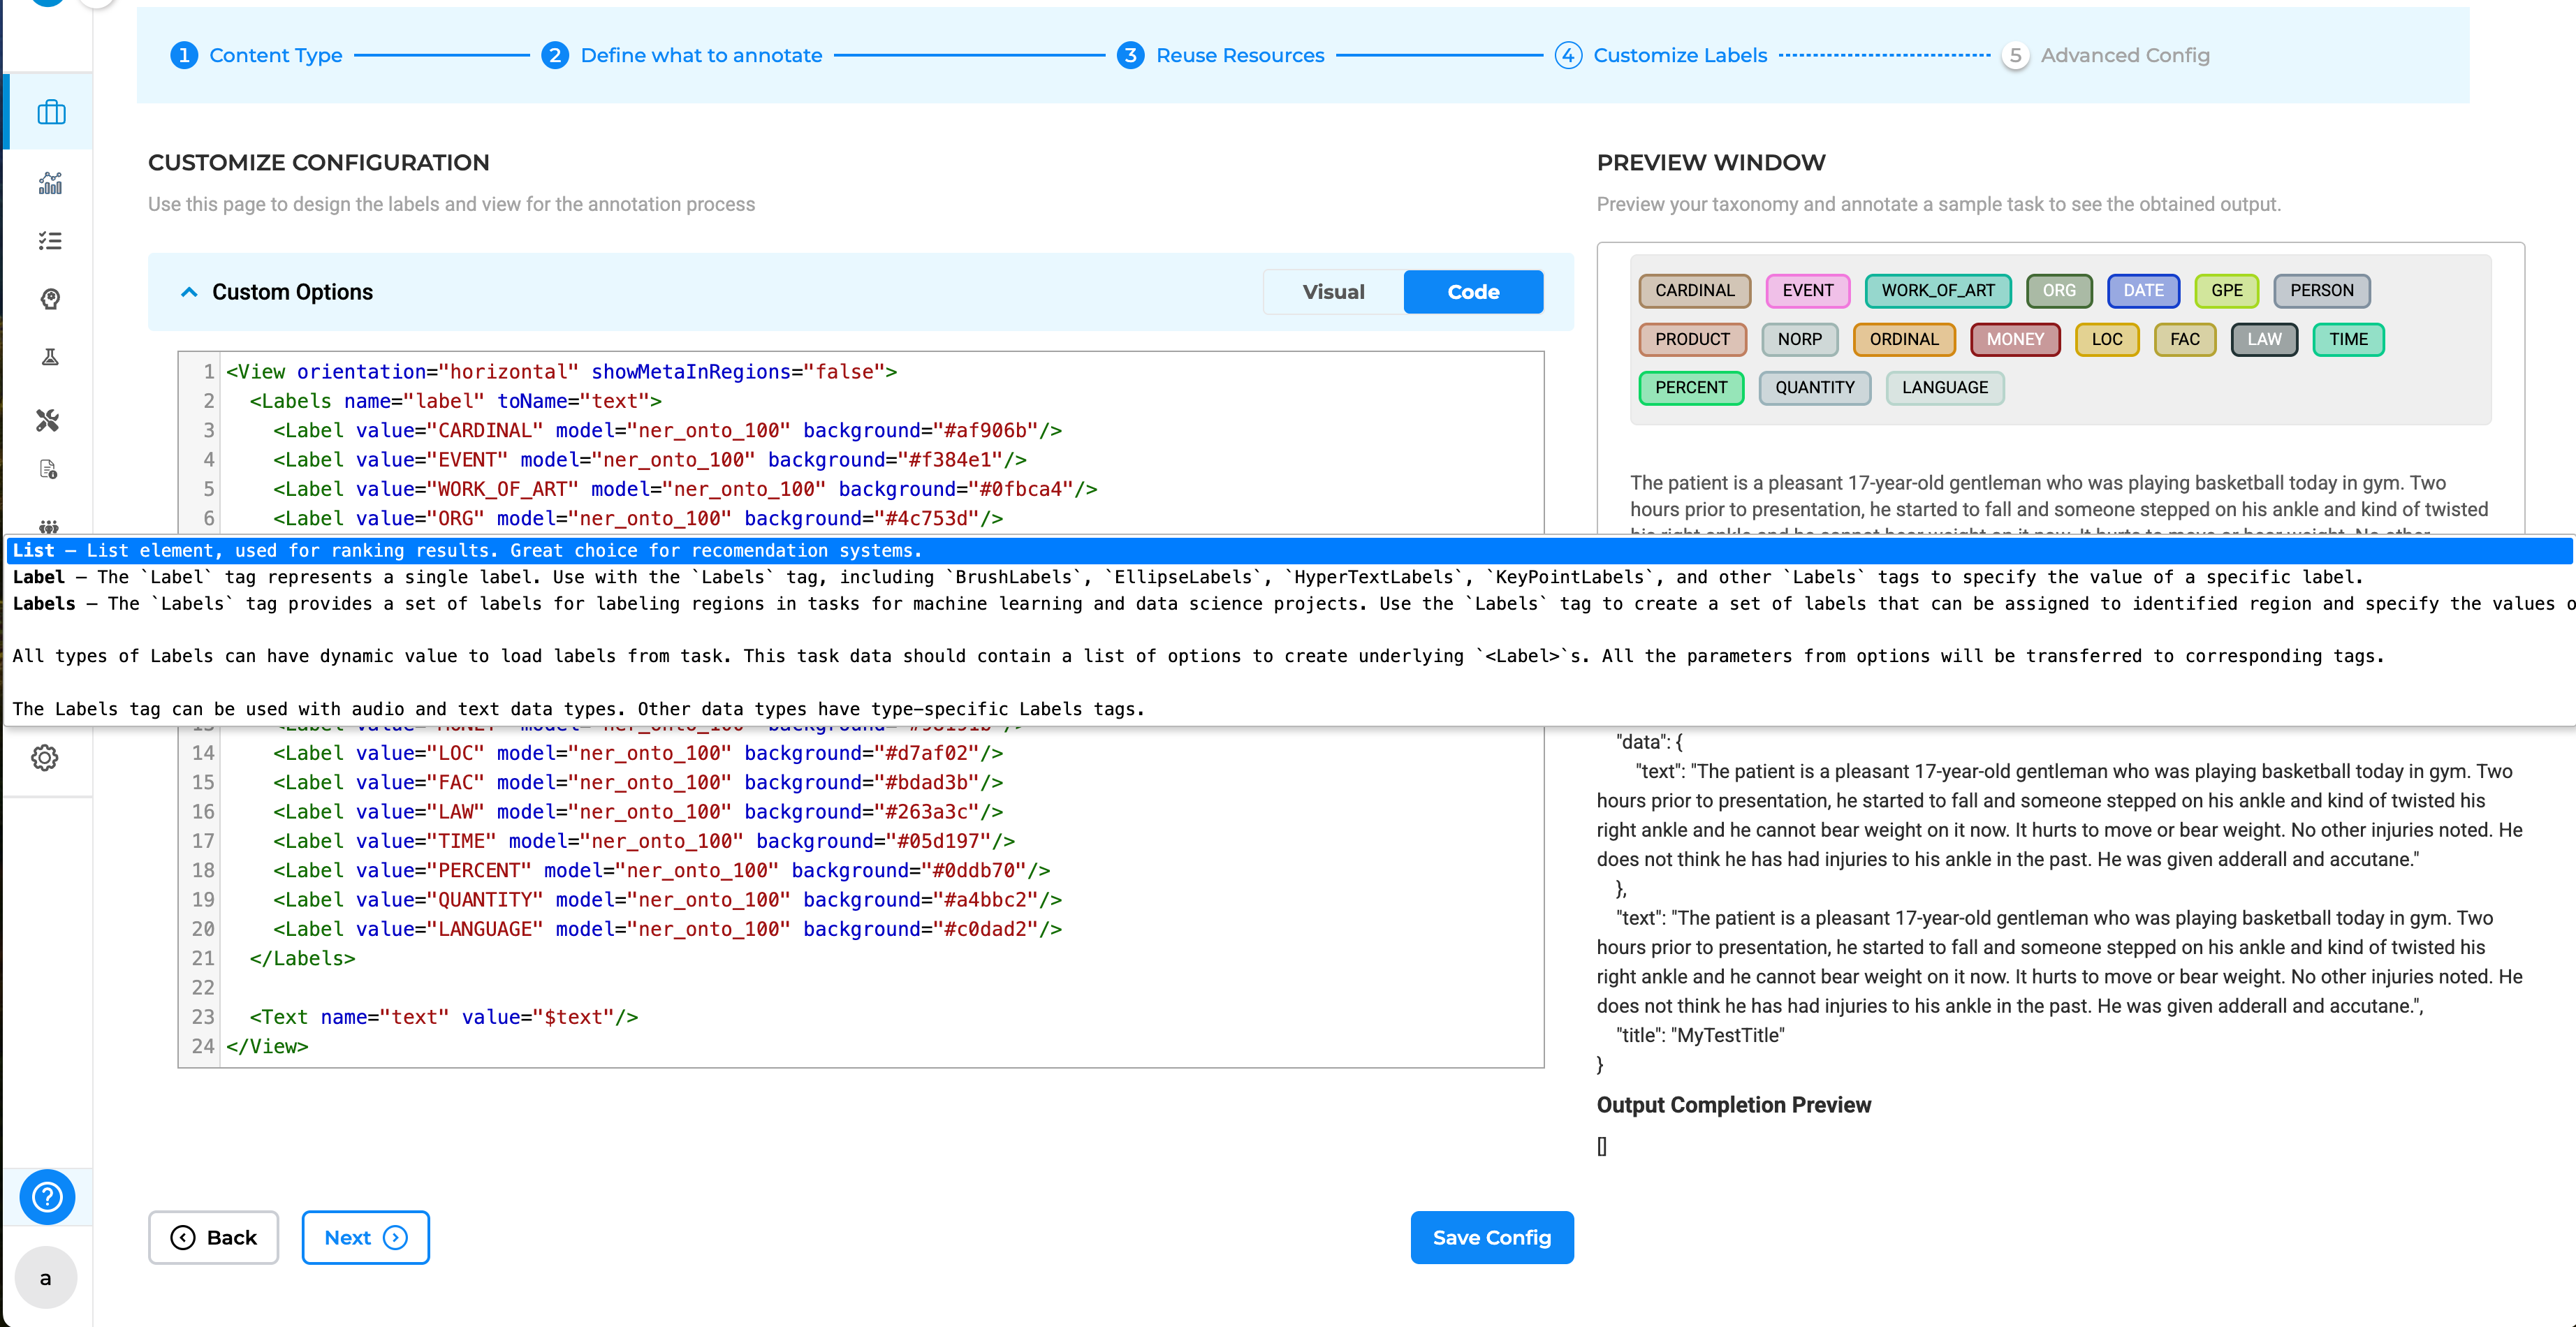This screenshot has width=2576, height=1327.
Task: Select the FAC label chip
Action: coord(2184,340)
